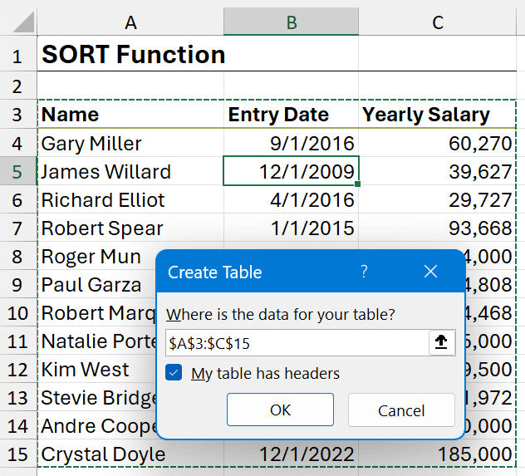Viewport: 525px width, 476px height.
Task: Toggle the My table has headers checkbox
Action: click(x=174, y=373)
